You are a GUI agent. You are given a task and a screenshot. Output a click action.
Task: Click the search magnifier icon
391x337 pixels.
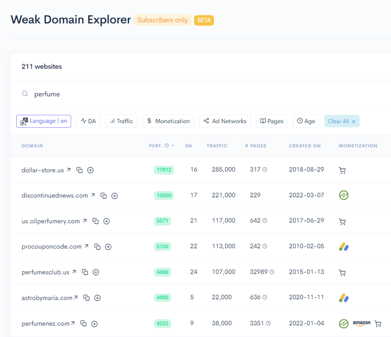24,93
